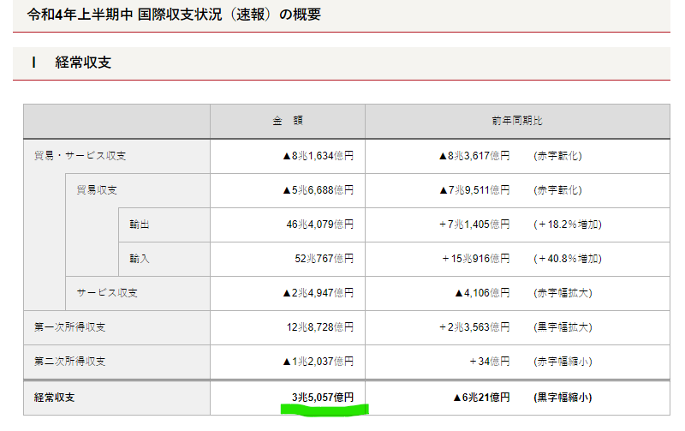Select the サービス収支 row label
The image size is (685, 431).
tap(107, 293)
